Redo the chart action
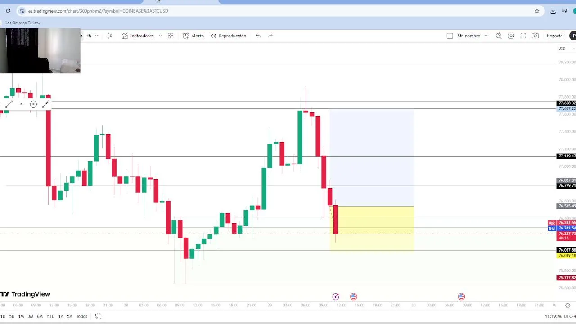576x324 pixels. [270, 36]
